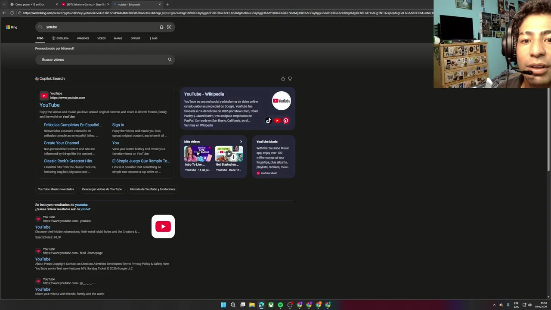Open File Explorer from taskbar
The width and height of the screenshot is (551, 310).
pyautogui.click(x=252, y=305)
